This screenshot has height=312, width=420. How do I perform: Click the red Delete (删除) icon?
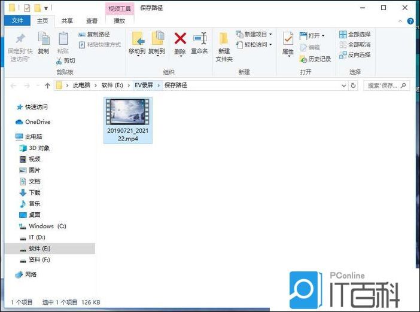tap(180, 38)
